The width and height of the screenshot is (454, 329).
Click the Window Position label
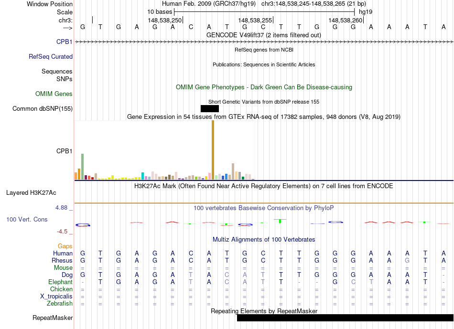click(x=50, y=4)
